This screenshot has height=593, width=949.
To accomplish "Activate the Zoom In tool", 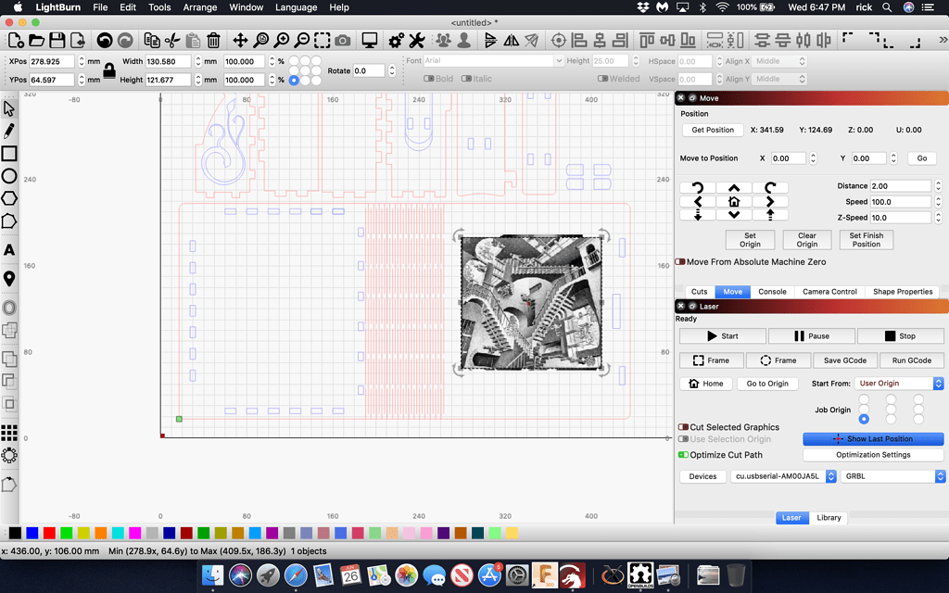I will (283, 41).
